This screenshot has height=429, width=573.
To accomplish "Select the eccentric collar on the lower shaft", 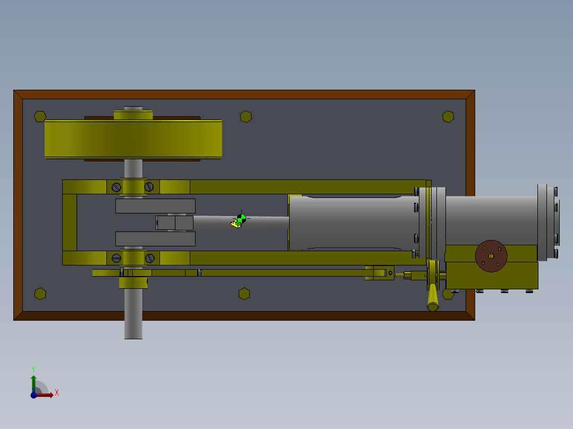I will (133, 282).
